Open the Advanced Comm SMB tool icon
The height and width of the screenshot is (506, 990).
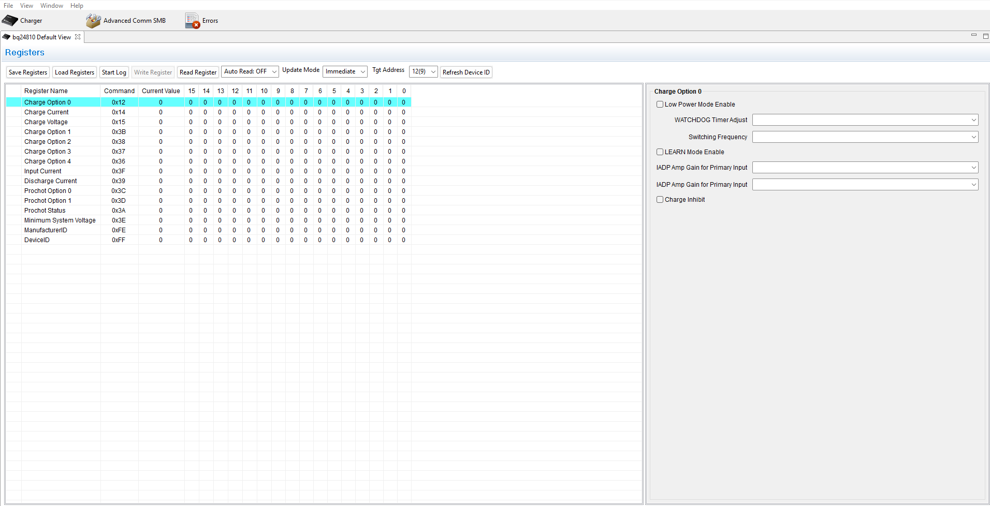[x=93, y=21]
